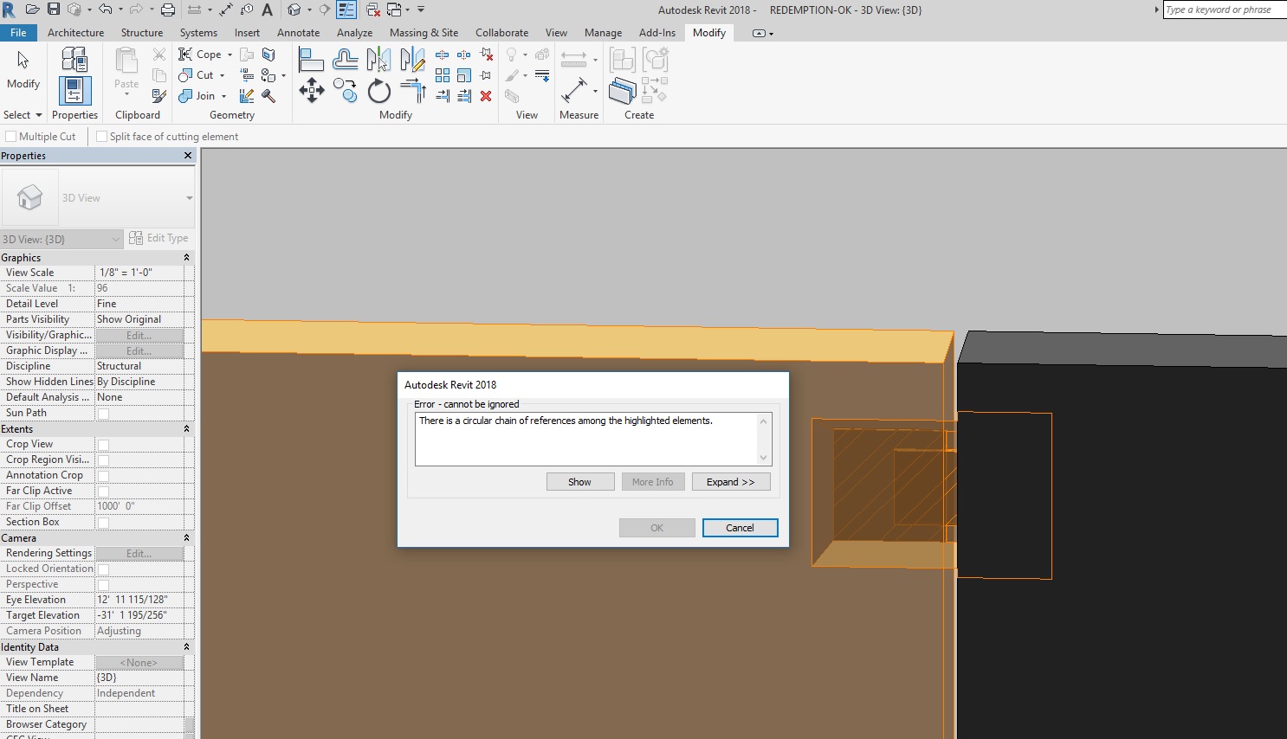Activate the Rotate tool
The height and width of the screenshot is (739, 1287).
(x=379, y=89)
